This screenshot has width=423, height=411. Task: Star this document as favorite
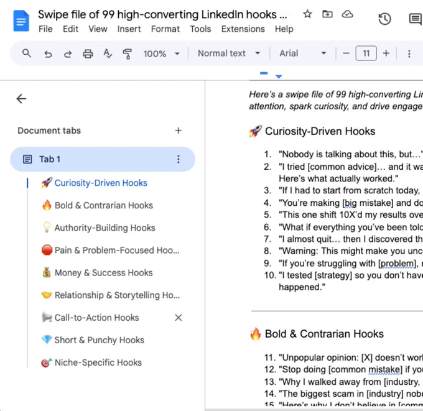point(307,14)
